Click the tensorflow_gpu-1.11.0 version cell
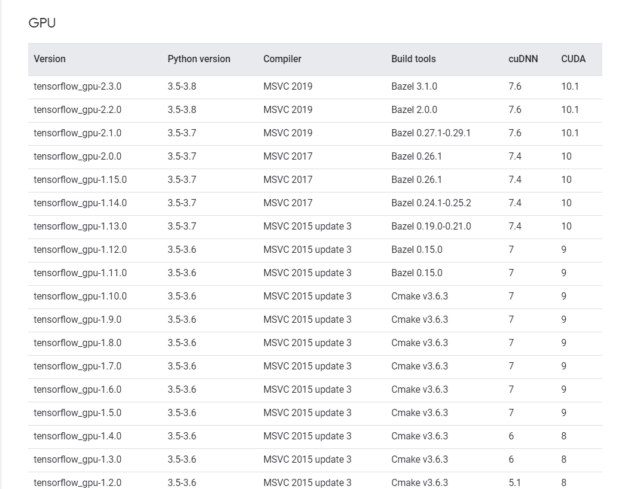This screenshot has width=628, height=489. pyautogui.click(x=80, y=273)
